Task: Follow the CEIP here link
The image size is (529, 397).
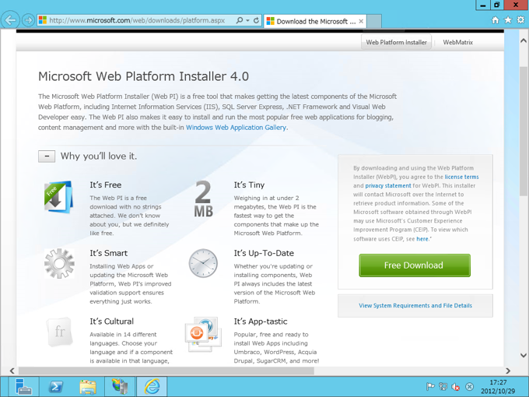Action: (422, 239)
